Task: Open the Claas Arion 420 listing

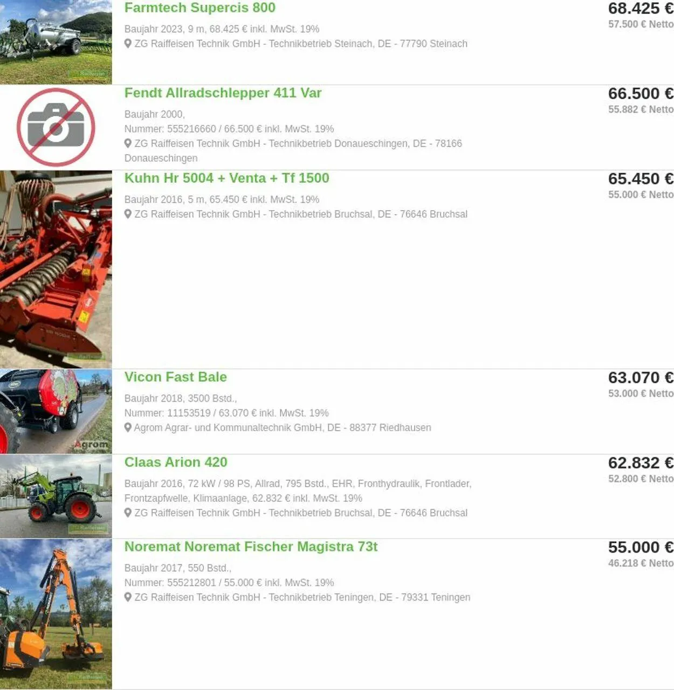Action: tap(176, 462)
